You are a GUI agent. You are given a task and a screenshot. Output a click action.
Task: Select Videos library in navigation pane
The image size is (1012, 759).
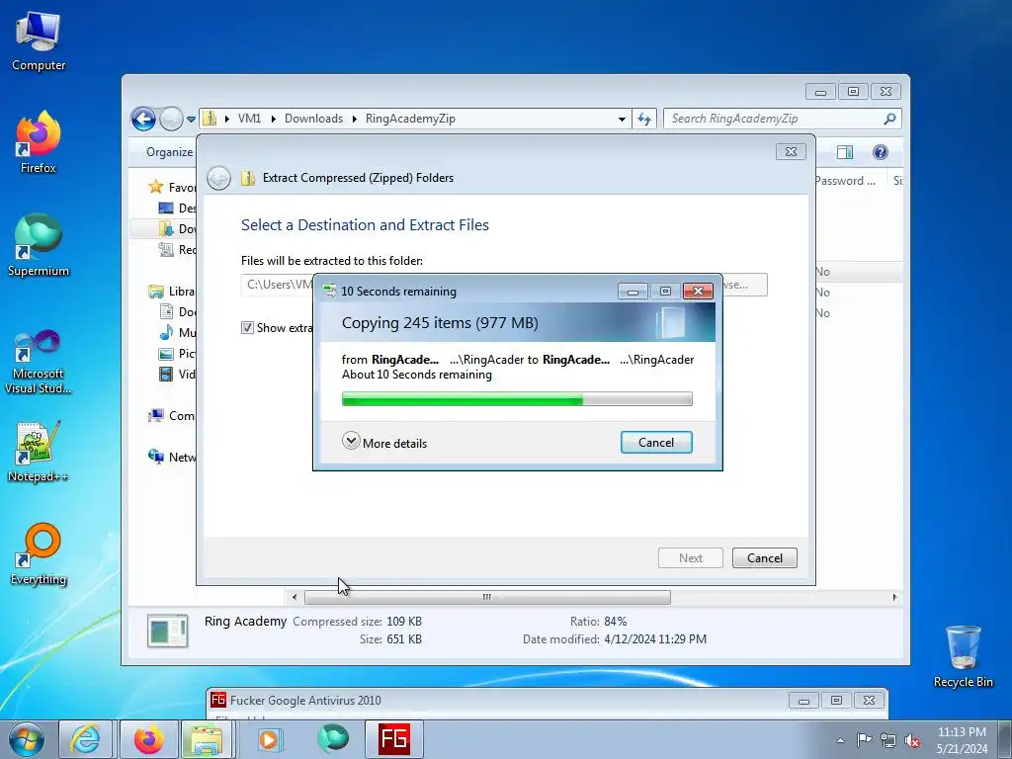(x=177, y=374)
